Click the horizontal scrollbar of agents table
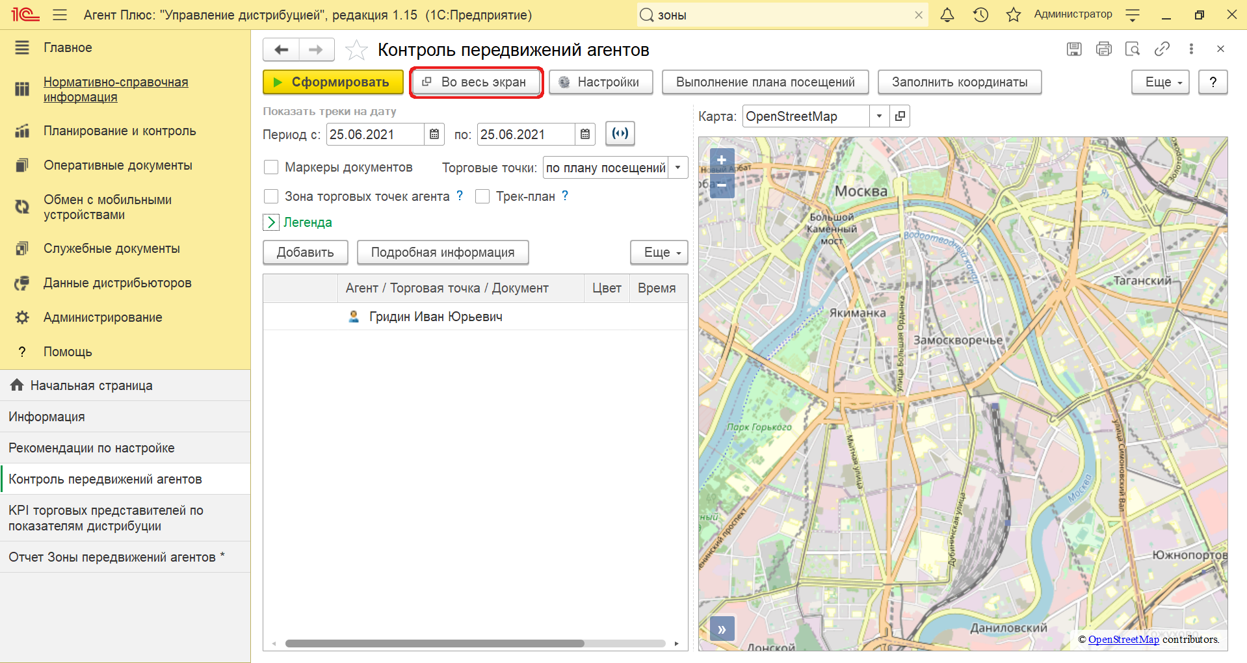Screen dimensions: 1247x663 (434, 643)
